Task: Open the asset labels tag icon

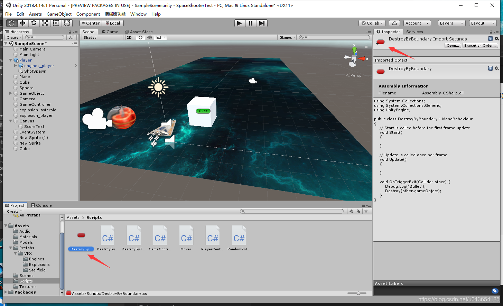Action: pos(495,291)
